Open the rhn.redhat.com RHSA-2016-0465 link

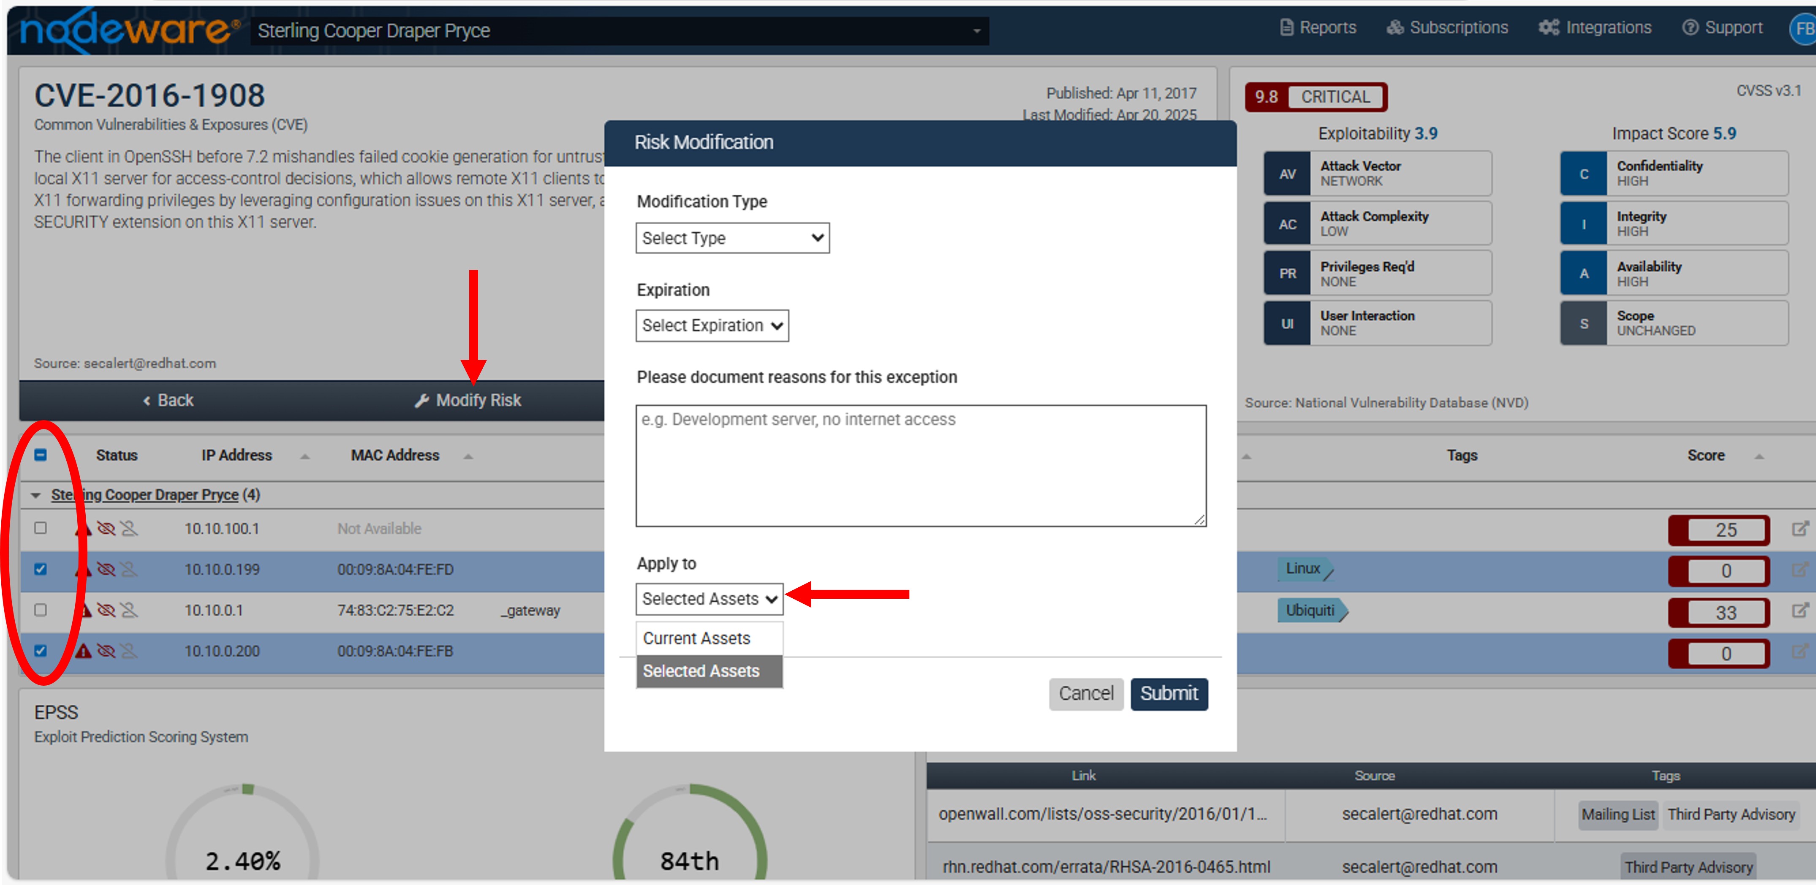(x=1106, y=867)
